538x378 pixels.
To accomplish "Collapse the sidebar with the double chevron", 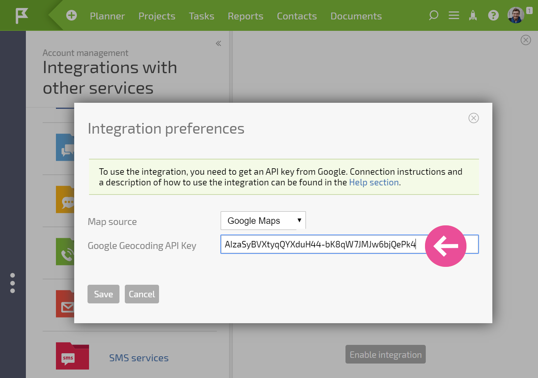I will [218, 43].
